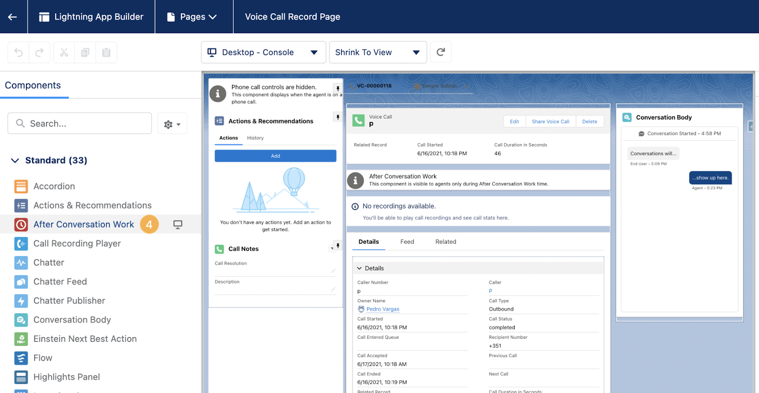Click the Einstein Next Best Action icon
Viewport: 759px width, 393px height.
(x=21, y=338)
